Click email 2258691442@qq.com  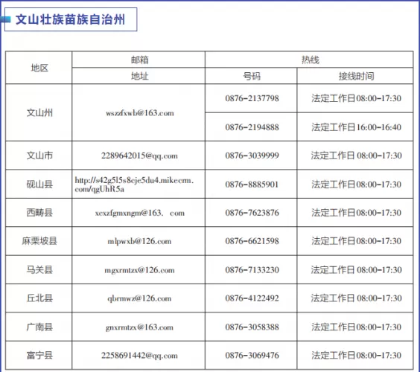[139, 356]
